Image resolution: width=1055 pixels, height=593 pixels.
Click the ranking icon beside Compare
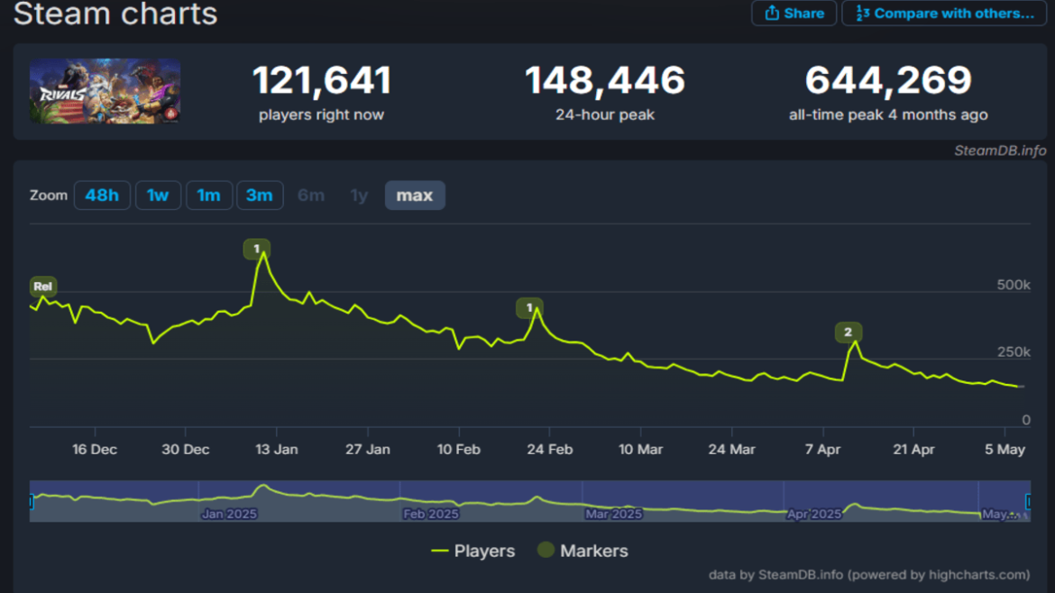(863, 13)
